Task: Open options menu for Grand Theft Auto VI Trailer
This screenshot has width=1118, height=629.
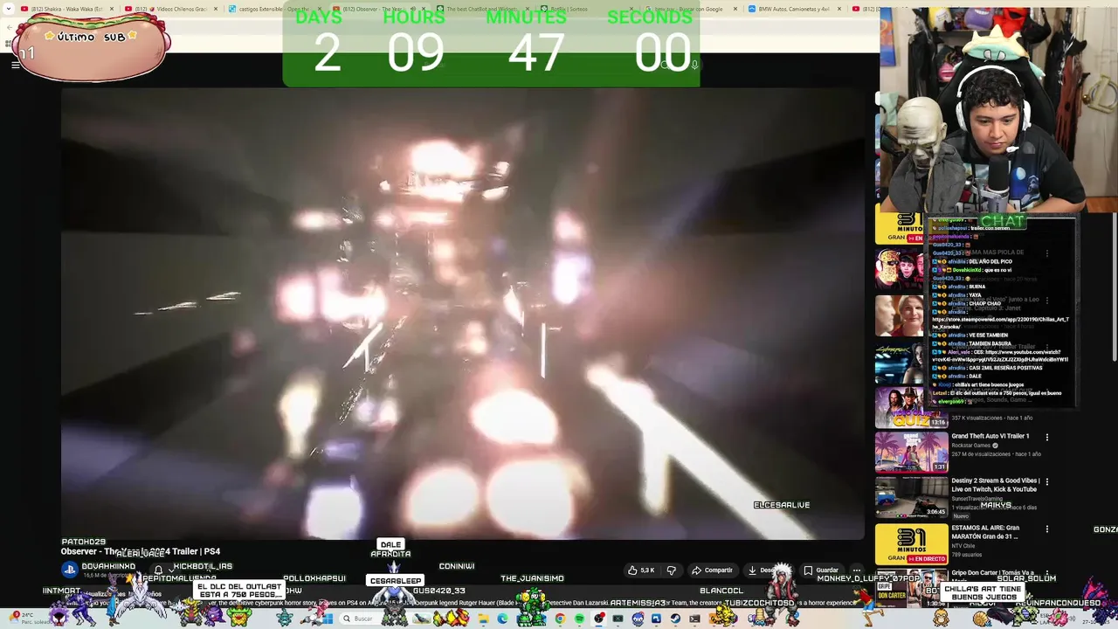Action: 1046,437
